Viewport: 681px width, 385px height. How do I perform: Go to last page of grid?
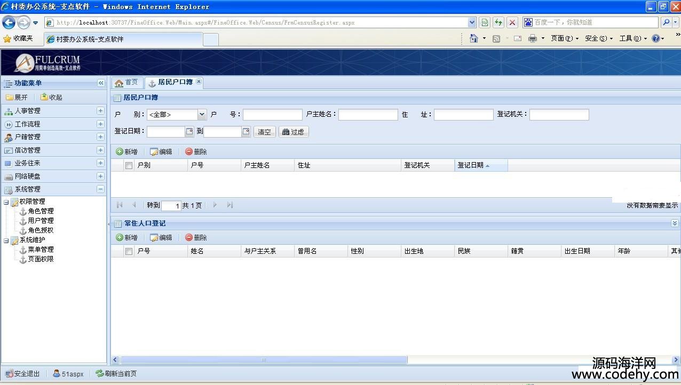click(x=230, y=205)
